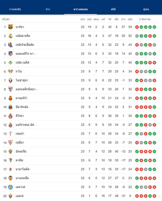Switch to the ข่าว tab
162x201 pixels.
(x=48, y=9)
